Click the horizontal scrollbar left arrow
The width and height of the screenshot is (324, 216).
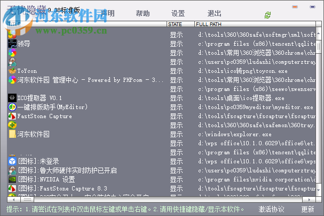click(x=13, y=200)
